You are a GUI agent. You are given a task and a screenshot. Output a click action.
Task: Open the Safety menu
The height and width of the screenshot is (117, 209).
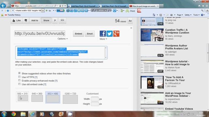(188, 15)
